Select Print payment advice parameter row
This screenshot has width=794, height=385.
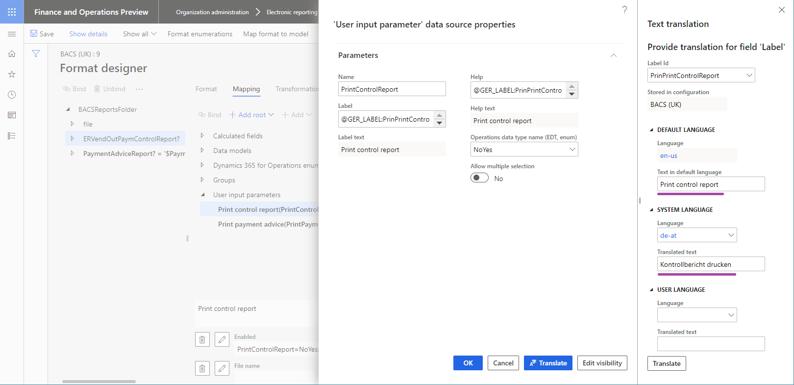(259, 224)
